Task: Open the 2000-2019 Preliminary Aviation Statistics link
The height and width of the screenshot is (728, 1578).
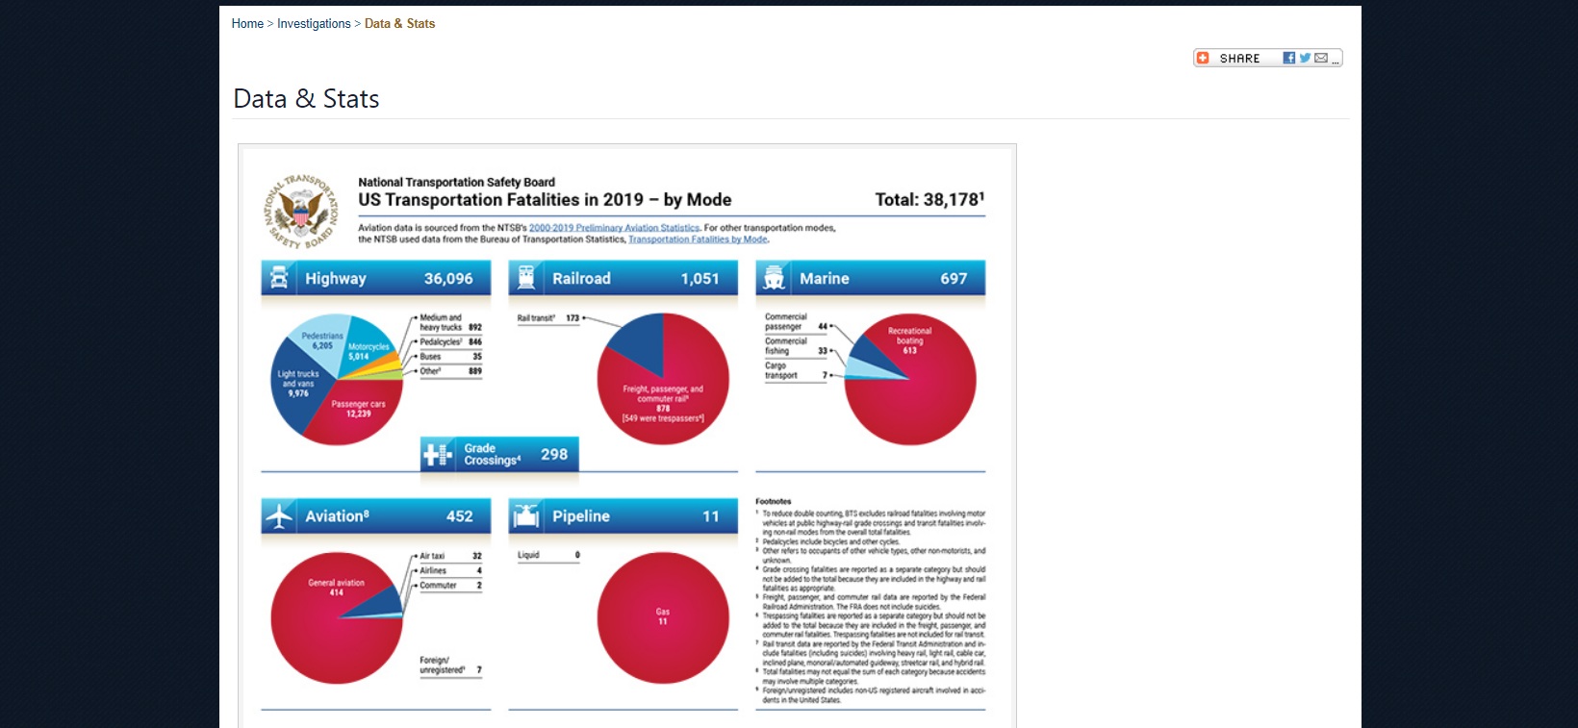Action: (x=614, y=228)
